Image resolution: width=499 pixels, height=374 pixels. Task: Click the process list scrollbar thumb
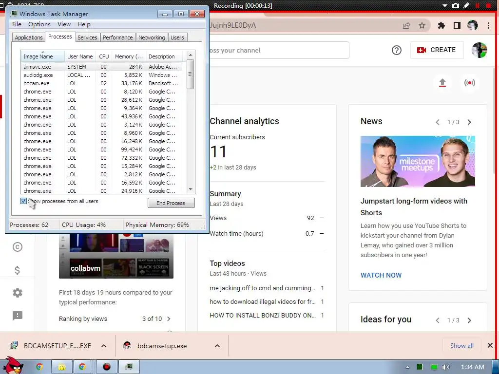191,74
